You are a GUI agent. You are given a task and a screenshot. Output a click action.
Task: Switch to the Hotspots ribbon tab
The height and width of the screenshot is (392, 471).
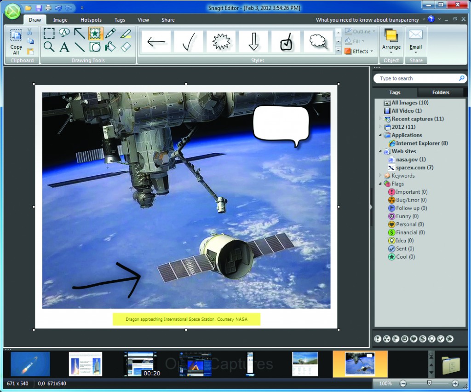91,20
